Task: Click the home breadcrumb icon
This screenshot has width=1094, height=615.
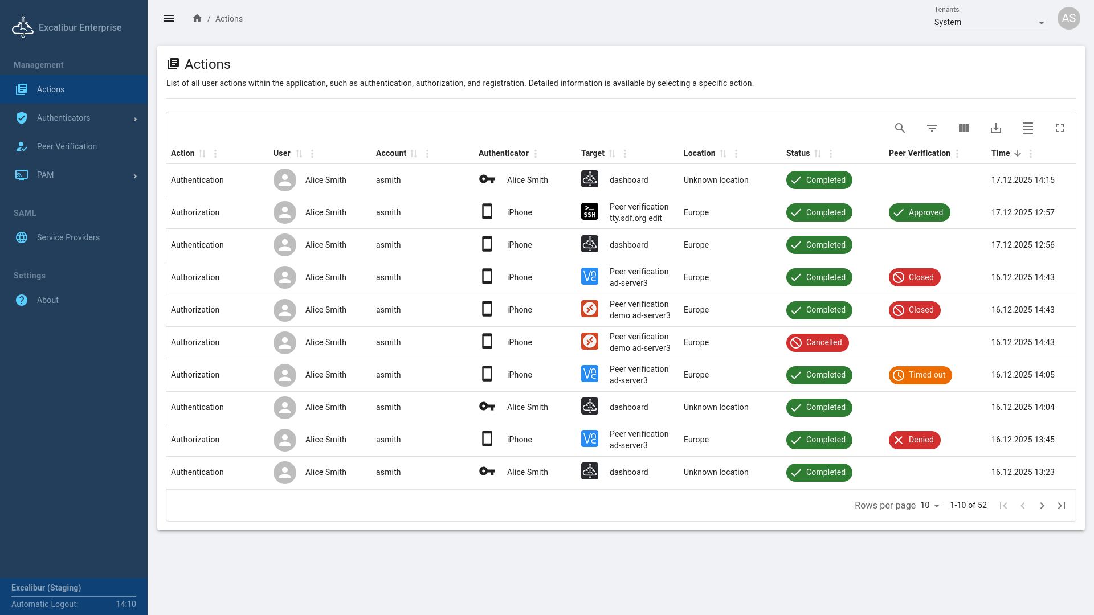Action: pos(197,18)
